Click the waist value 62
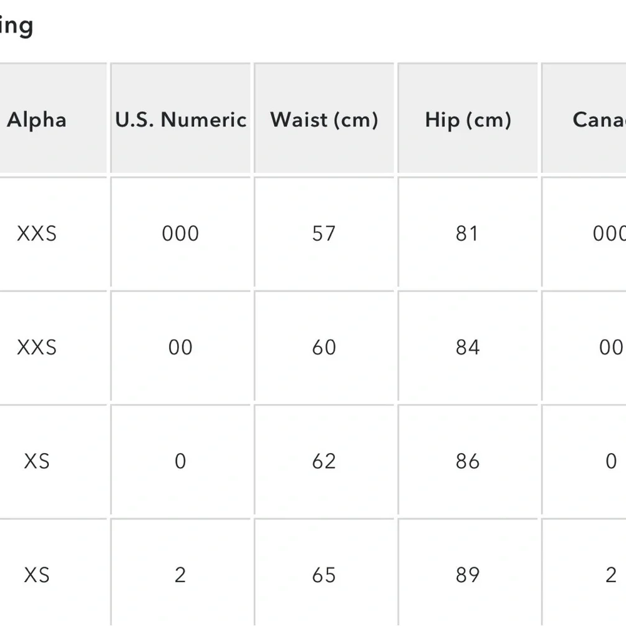This screenshot has width=626, height=626. (x=324, y=460)
